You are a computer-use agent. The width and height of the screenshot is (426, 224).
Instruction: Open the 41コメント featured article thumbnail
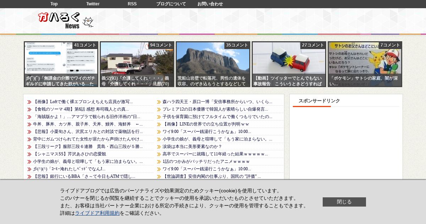point(61,64)
